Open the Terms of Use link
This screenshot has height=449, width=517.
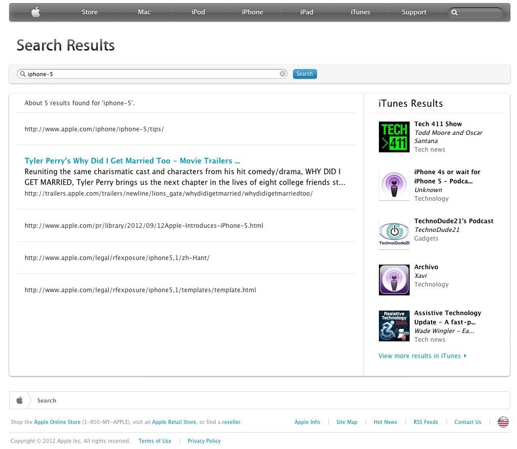coord(154,441)
